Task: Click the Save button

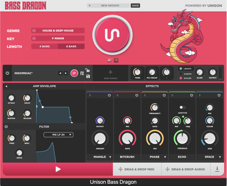Action: coord(135,6)
